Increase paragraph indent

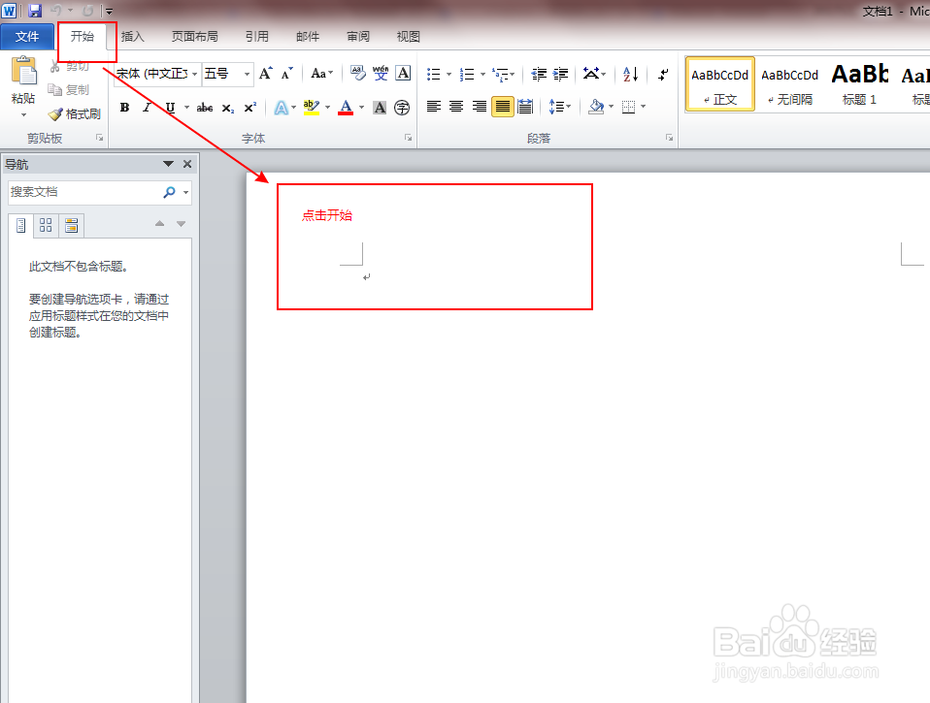click(560, 74)
